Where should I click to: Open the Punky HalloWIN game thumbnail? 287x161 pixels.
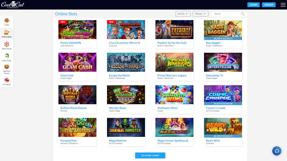coord(77,30)
